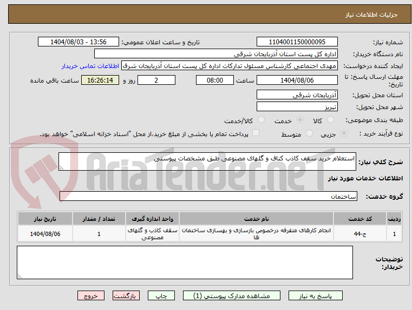
Task: Click the استان محل تحویل field
Action: (x=297, y=95)
